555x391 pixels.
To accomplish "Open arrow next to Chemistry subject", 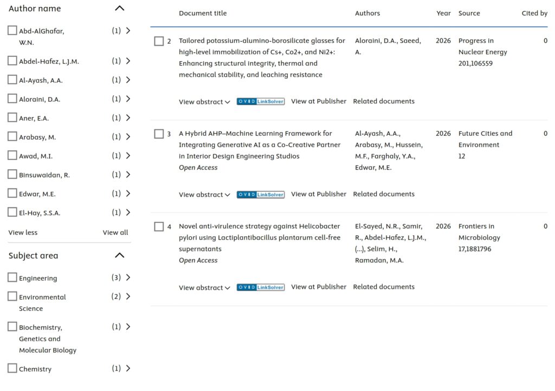I will tap(128, 368).
